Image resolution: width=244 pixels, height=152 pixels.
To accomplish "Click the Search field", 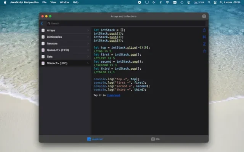I will click(x=126, y=24).
